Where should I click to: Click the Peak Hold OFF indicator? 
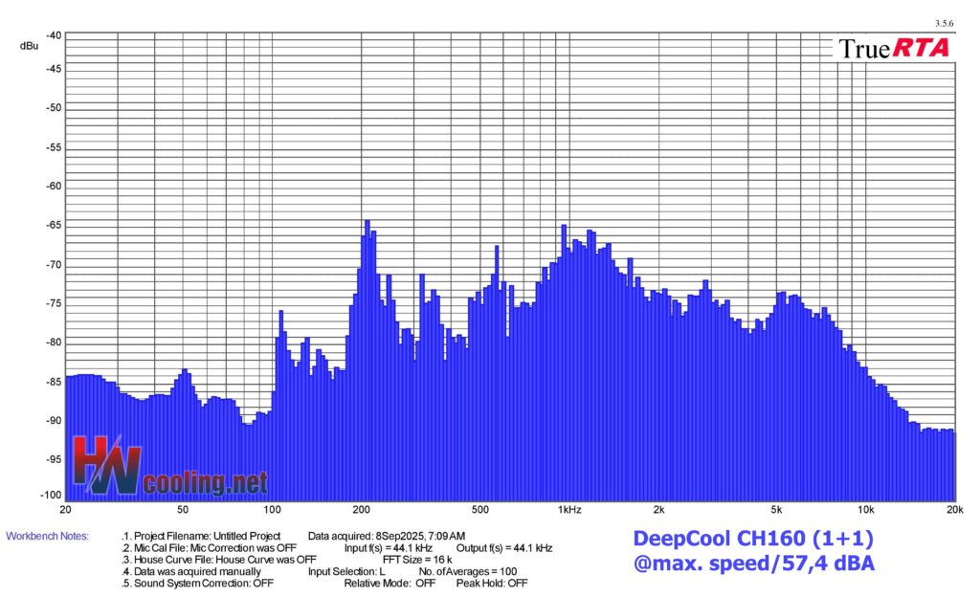[491, 584]
